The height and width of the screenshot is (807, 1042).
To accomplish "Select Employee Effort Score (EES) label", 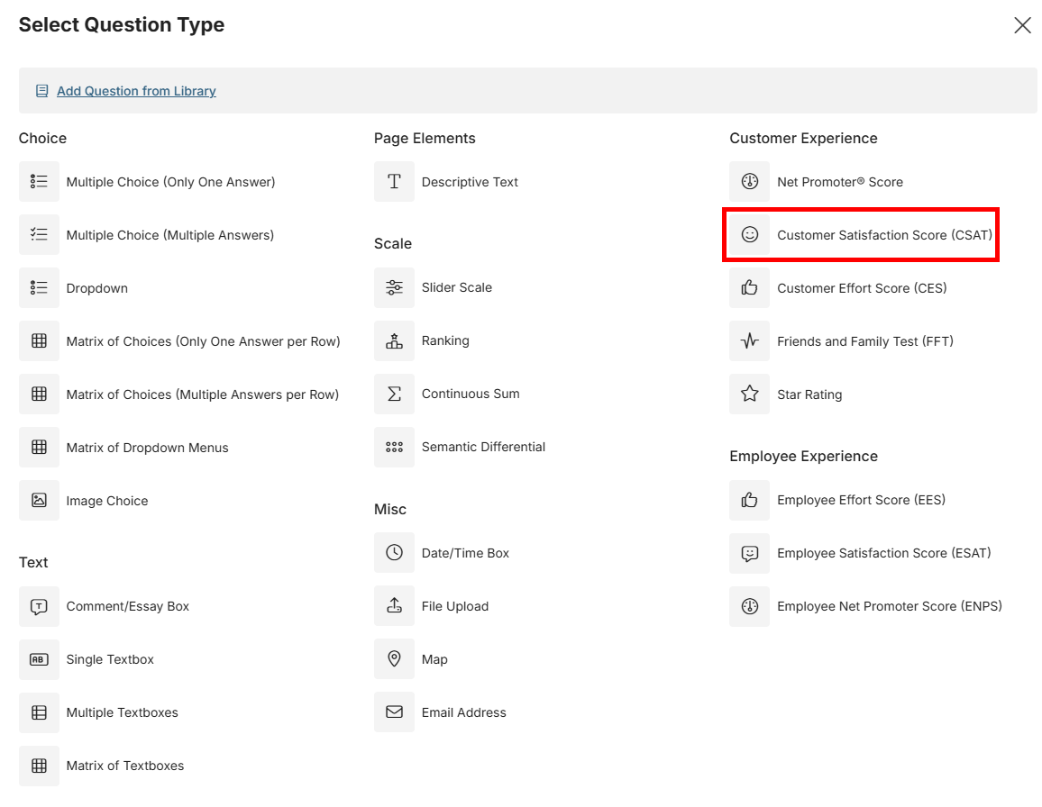I will pyautogui.click(x=861, y=500).
